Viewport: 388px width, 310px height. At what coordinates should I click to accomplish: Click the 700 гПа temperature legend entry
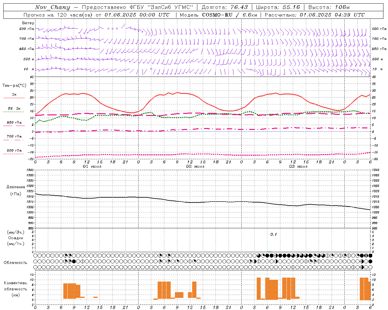[14, 137]
